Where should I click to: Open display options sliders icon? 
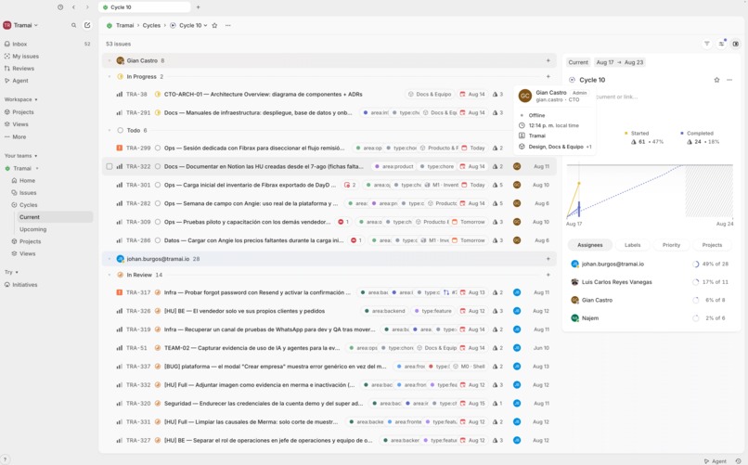point(722,44)
